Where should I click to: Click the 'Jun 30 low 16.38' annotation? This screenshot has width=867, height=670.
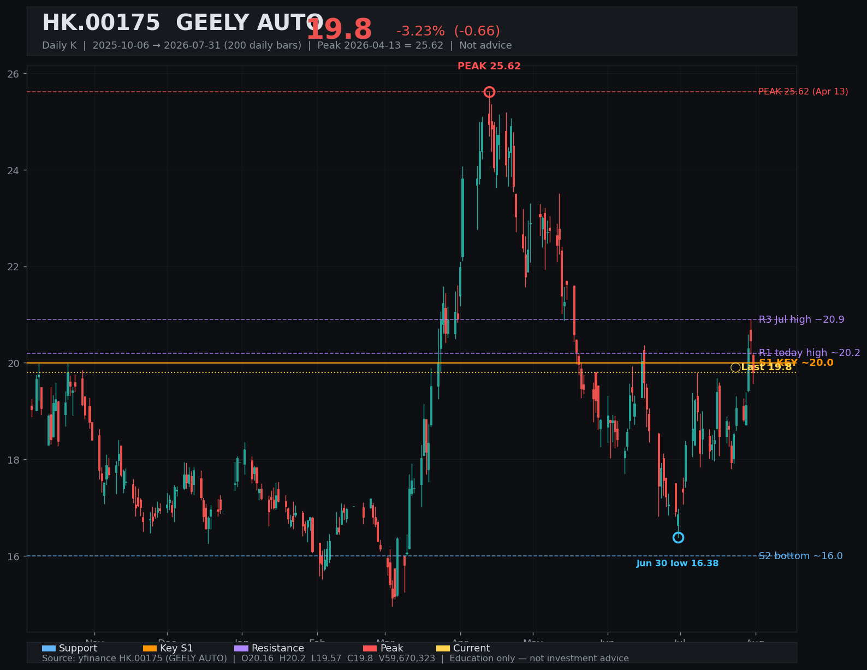coord(678,564)
